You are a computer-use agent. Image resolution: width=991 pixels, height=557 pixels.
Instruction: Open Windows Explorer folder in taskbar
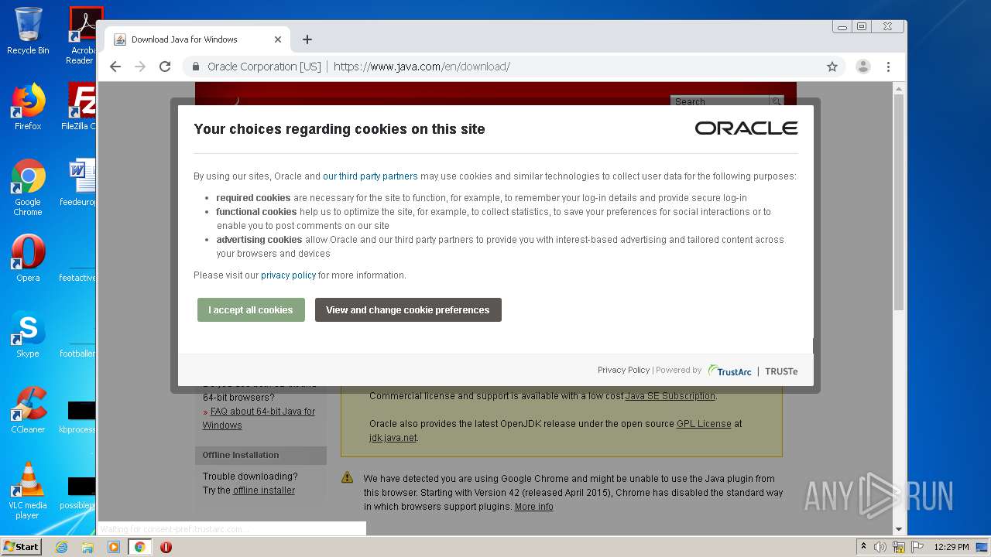pyautogui.click(x=87, y=547)
